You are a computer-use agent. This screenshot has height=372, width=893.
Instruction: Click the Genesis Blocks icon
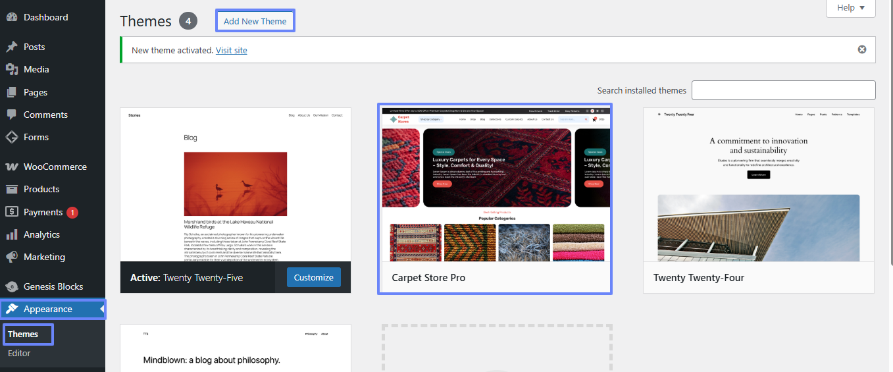pos(11,287)
